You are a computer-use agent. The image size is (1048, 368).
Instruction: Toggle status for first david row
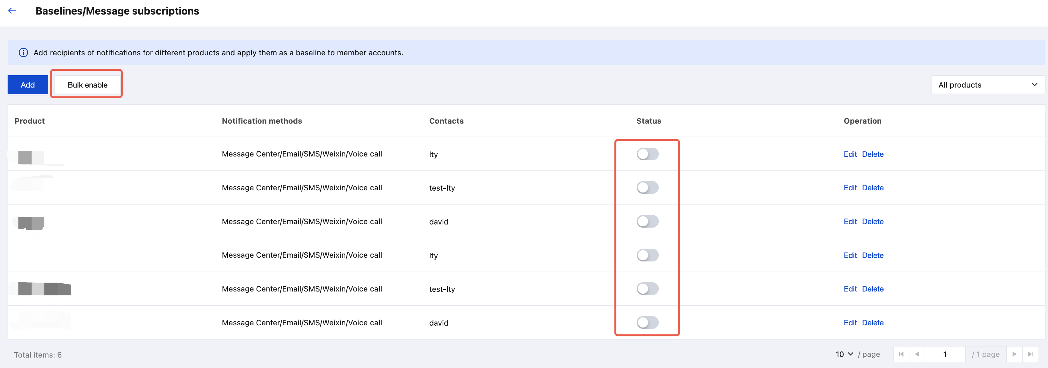pyautogui.click(x=647, y=222)
